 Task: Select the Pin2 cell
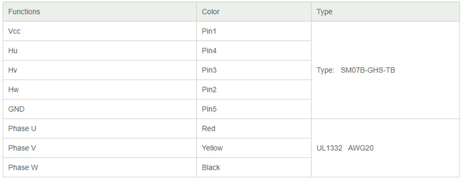pos(209,90)
